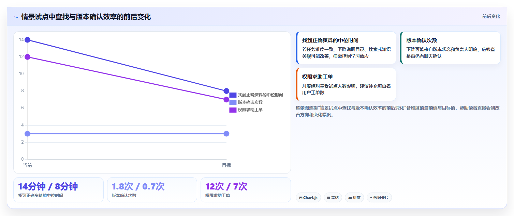The image size is (514, 216).
Task: Open the 找到正确资料的中位时间 insight card
Action: point(346,48)
